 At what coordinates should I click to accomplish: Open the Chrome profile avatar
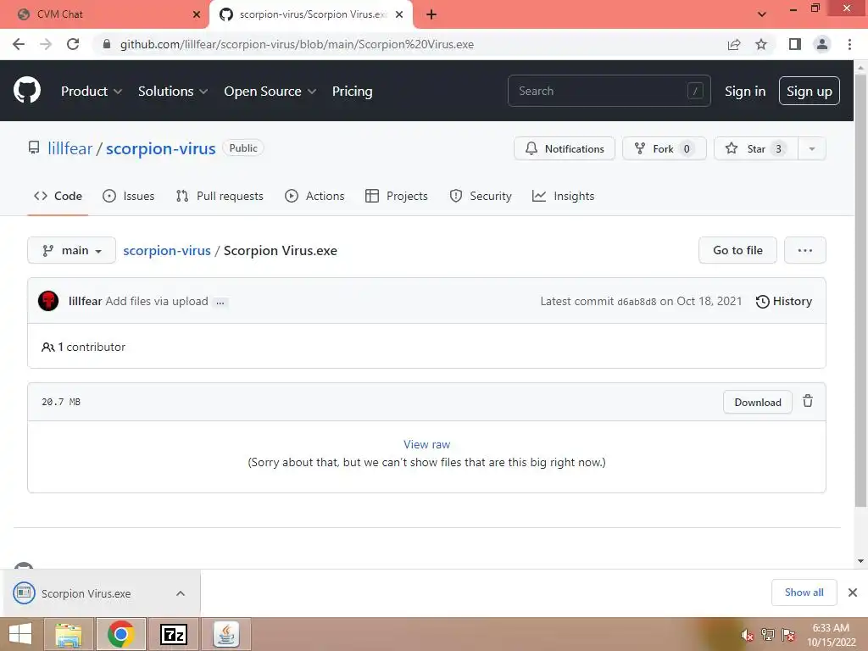point(822,44)
